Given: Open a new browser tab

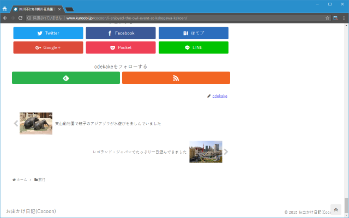Looking at the screenshot, I should click(x=70, y=9).
